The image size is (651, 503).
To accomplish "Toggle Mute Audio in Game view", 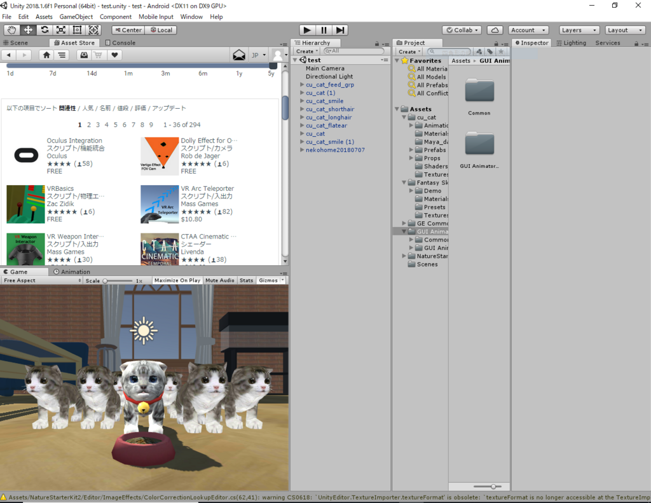I will click(x=219, y=280).
